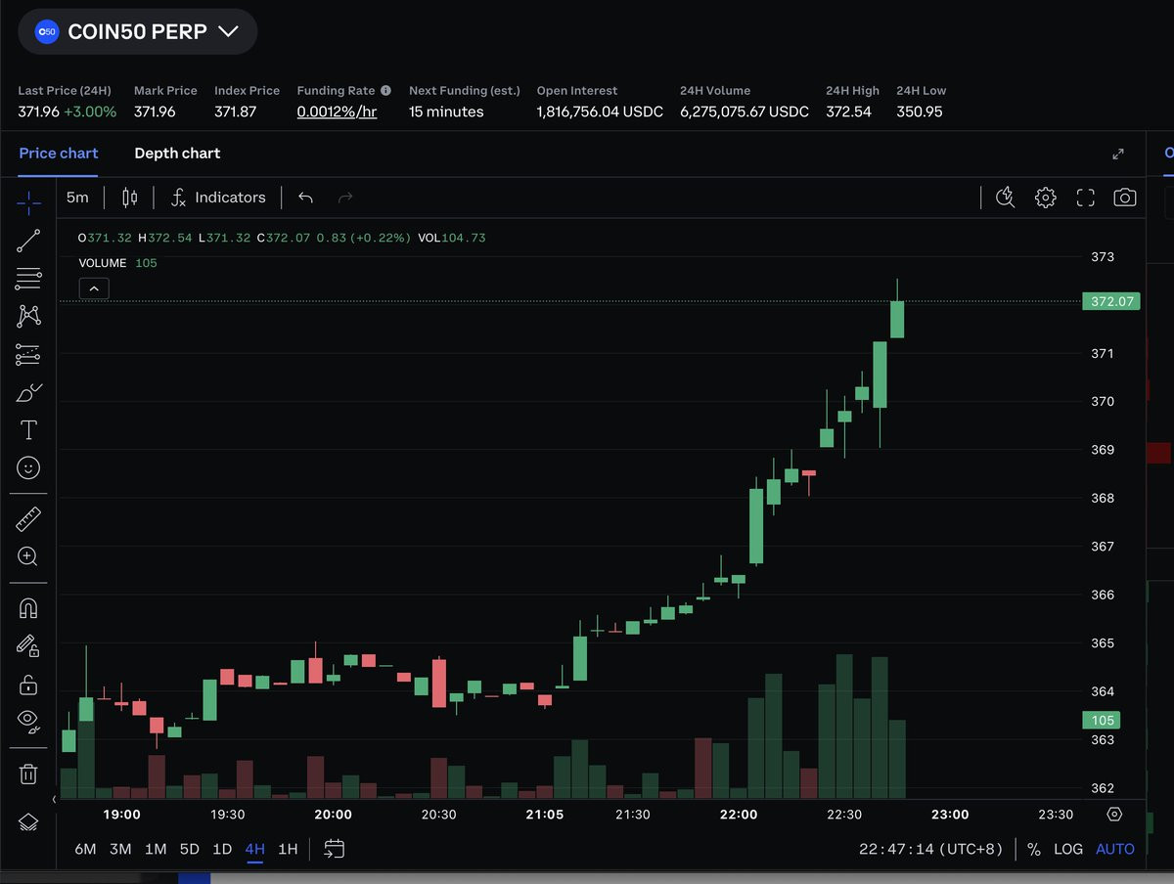Select the XABCD pattern tool
The width and height of the screenshot is (1174, 884).
(x=28, y=316)
